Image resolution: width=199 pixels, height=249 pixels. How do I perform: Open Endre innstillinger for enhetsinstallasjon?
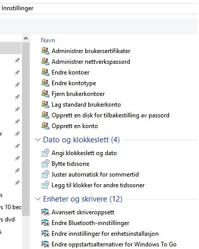click(105, 234)
